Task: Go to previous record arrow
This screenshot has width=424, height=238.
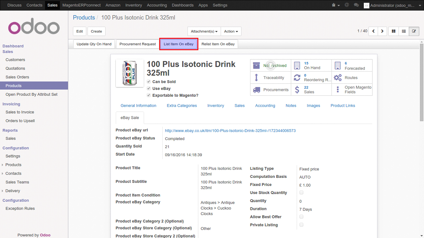Action: tap(373, 31)
